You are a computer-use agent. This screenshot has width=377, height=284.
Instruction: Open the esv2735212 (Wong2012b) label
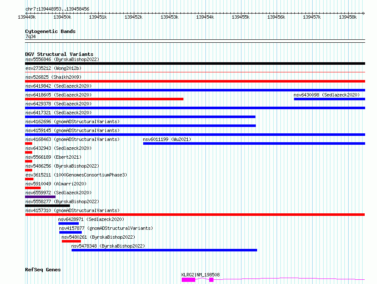click(53, 68)
